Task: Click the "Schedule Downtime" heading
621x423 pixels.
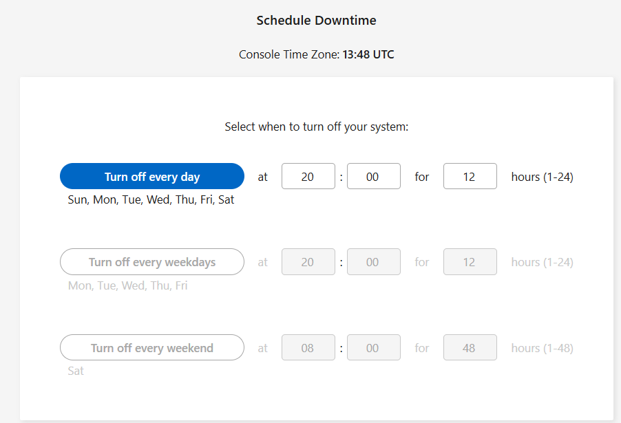Action: (x=316, y=21)
